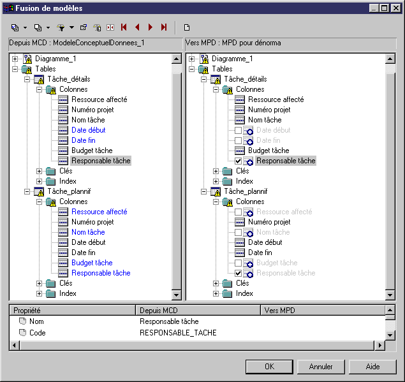Image resolution: width=405 pixels, height=382 pixels.
Task: Click the Nom property icon
Action: [x=22, y=321]
